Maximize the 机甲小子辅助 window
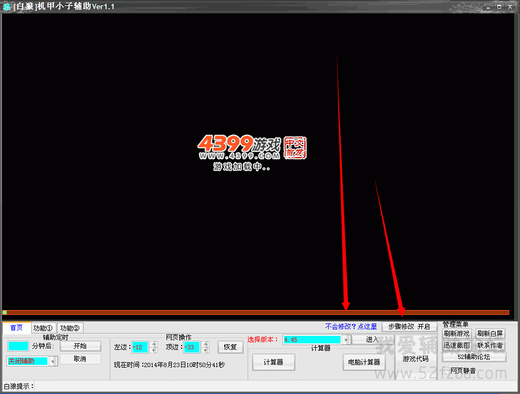The height and width of the screenshot is (394, 520). [x=499, y=7]
